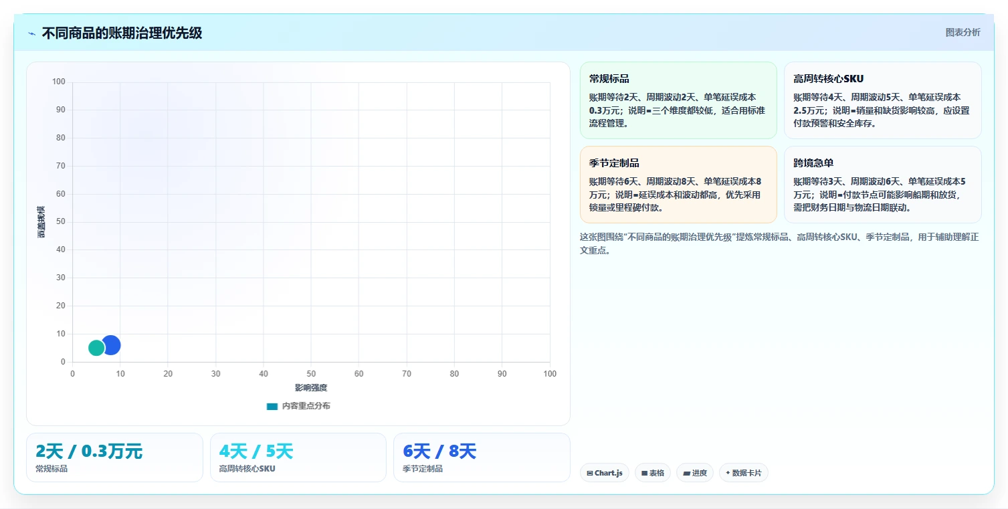Image resolution: width=1008 pixels, height=509 pixels.
Task: Click the teal bubble in the chart
Action: (x=96, y=348)
